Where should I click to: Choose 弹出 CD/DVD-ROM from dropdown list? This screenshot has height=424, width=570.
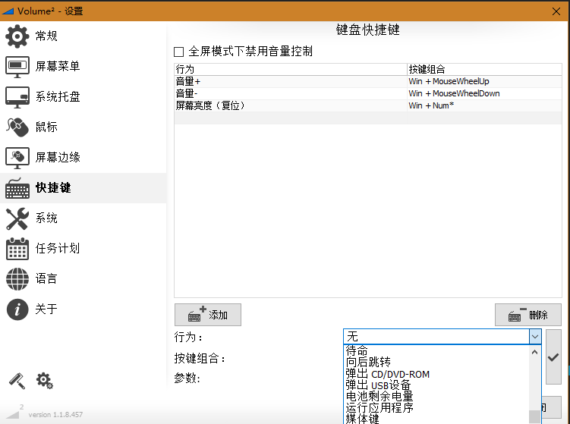pos(387,374)
